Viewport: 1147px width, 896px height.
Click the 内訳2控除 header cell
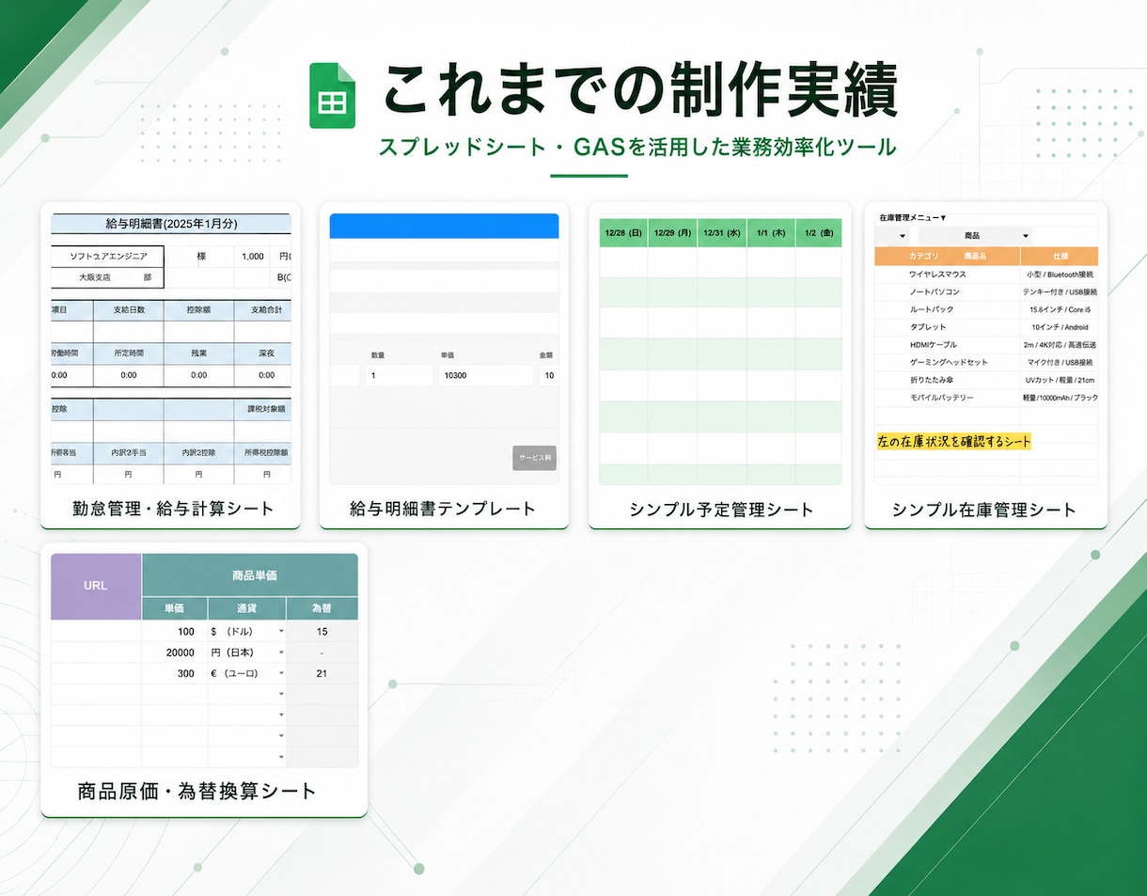pyautogui.click(x=199, y=452)
